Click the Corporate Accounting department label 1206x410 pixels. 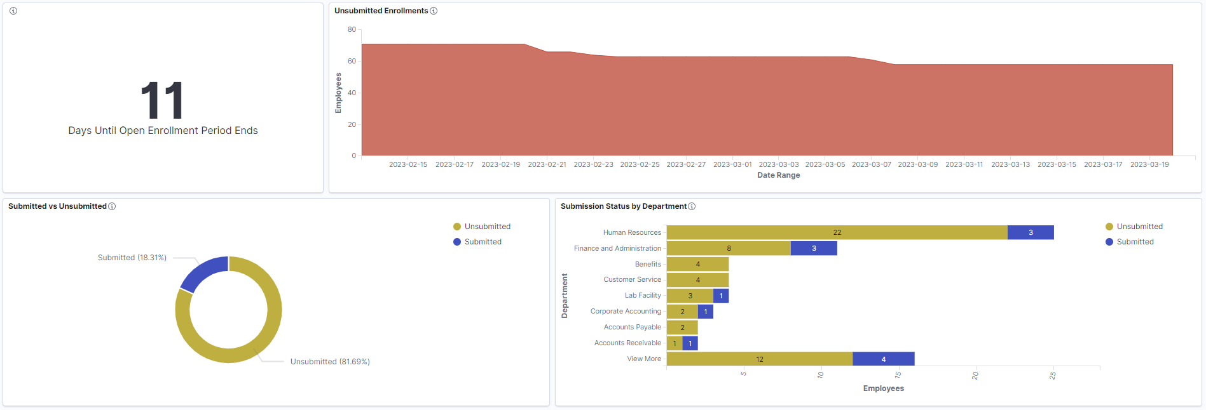point(626,311)
